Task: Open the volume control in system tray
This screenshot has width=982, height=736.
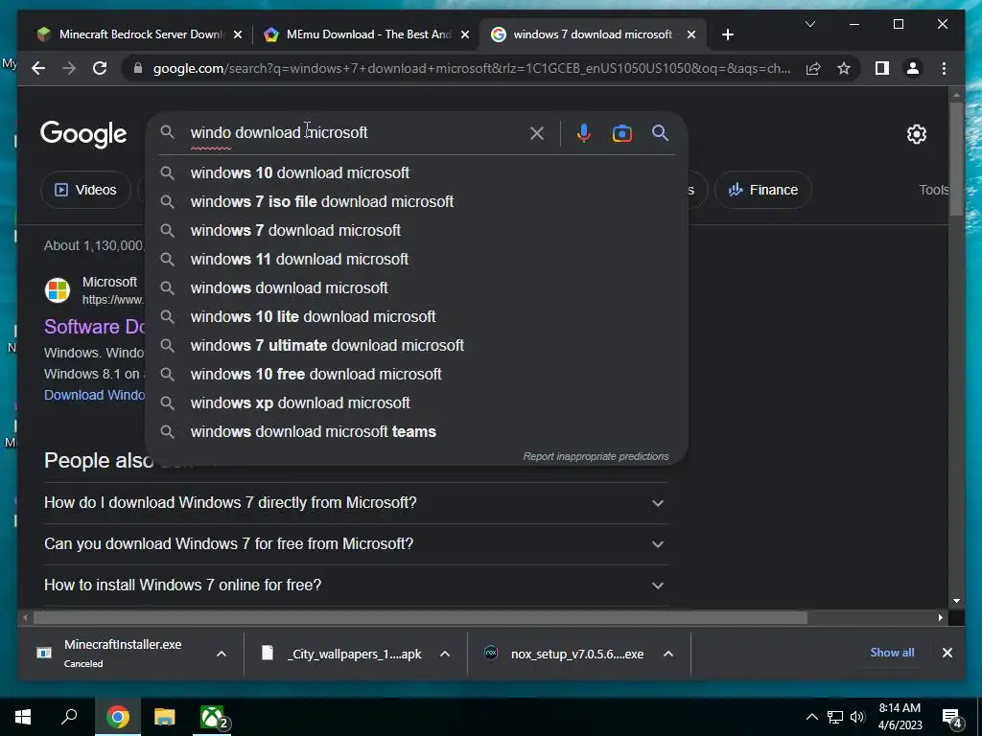Action: click(857, 717)
